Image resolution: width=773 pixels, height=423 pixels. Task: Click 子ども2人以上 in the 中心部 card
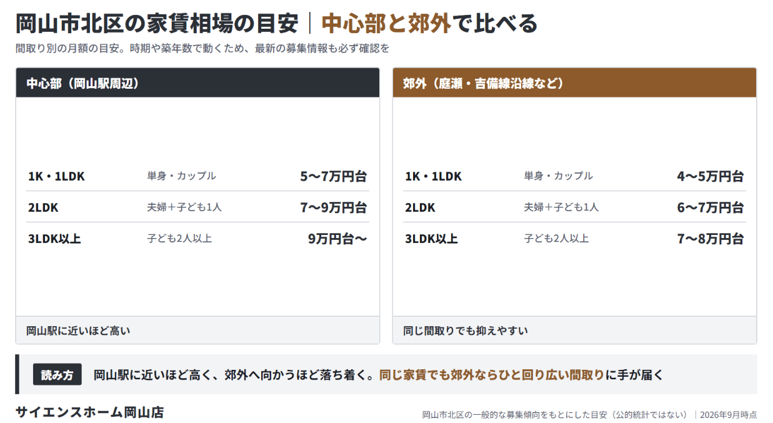[179, 238]
